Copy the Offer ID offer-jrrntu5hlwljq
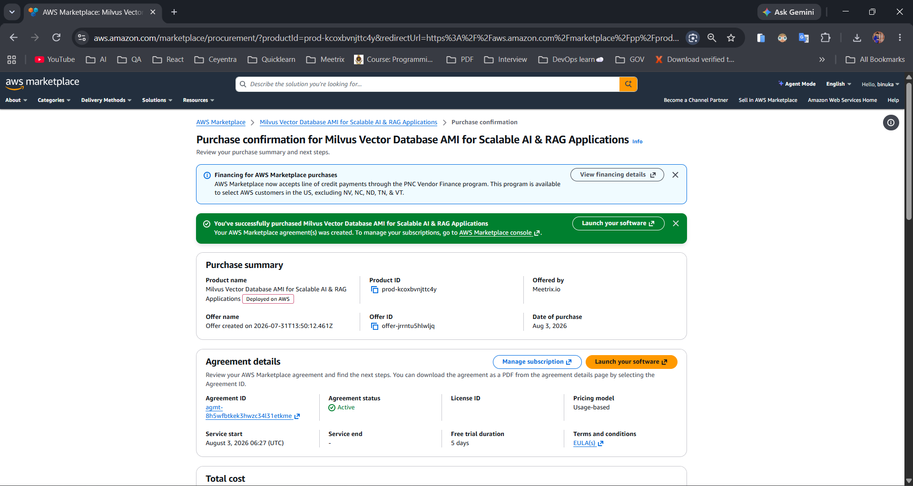The width and height of the screenshot is (913, 486). pos(374,326)
